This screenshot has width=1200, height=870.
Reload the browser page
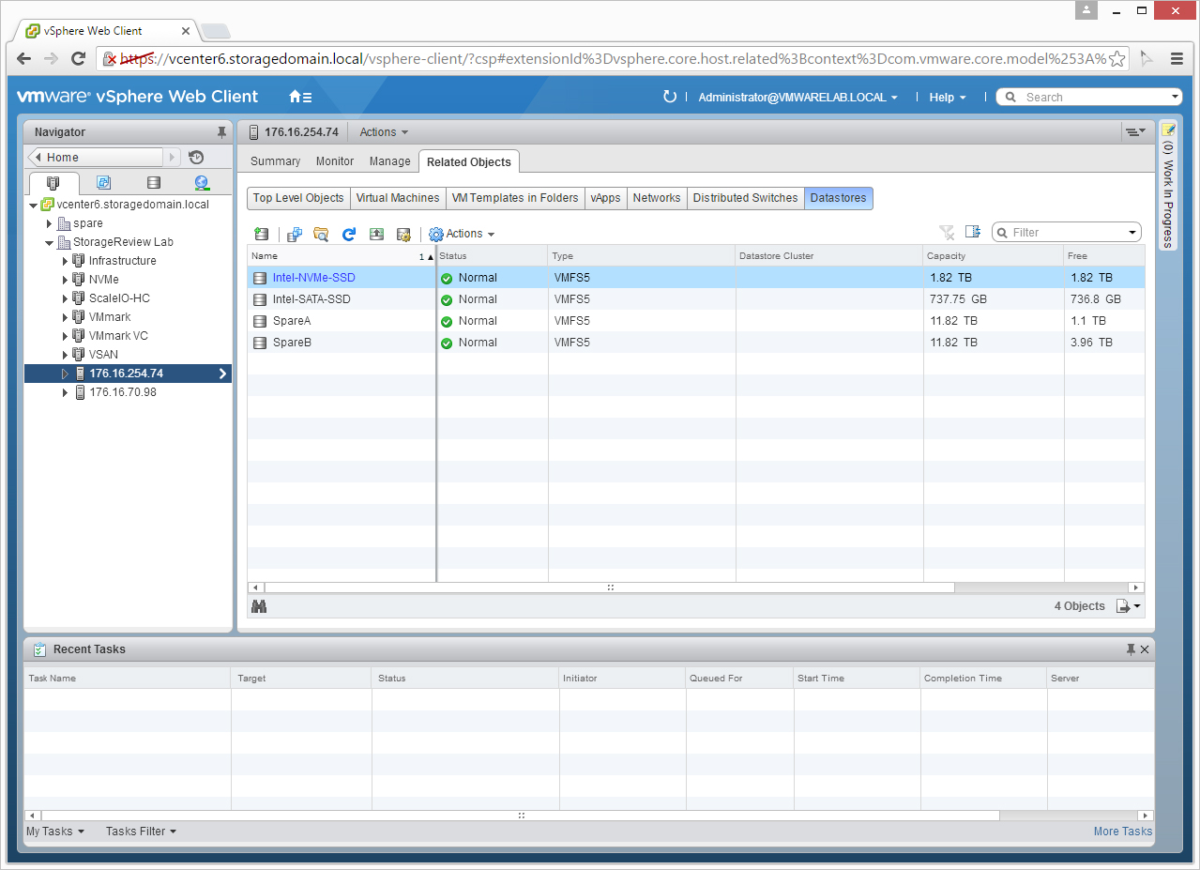coord(79,58)
